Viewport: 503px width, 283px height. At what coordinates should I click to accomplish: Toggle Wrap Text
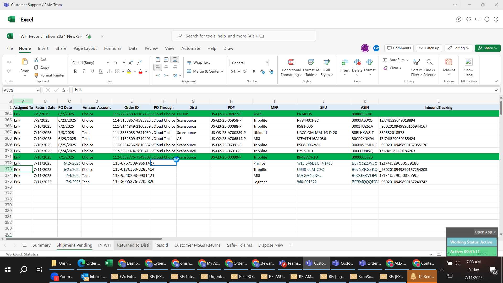point(198,63)
